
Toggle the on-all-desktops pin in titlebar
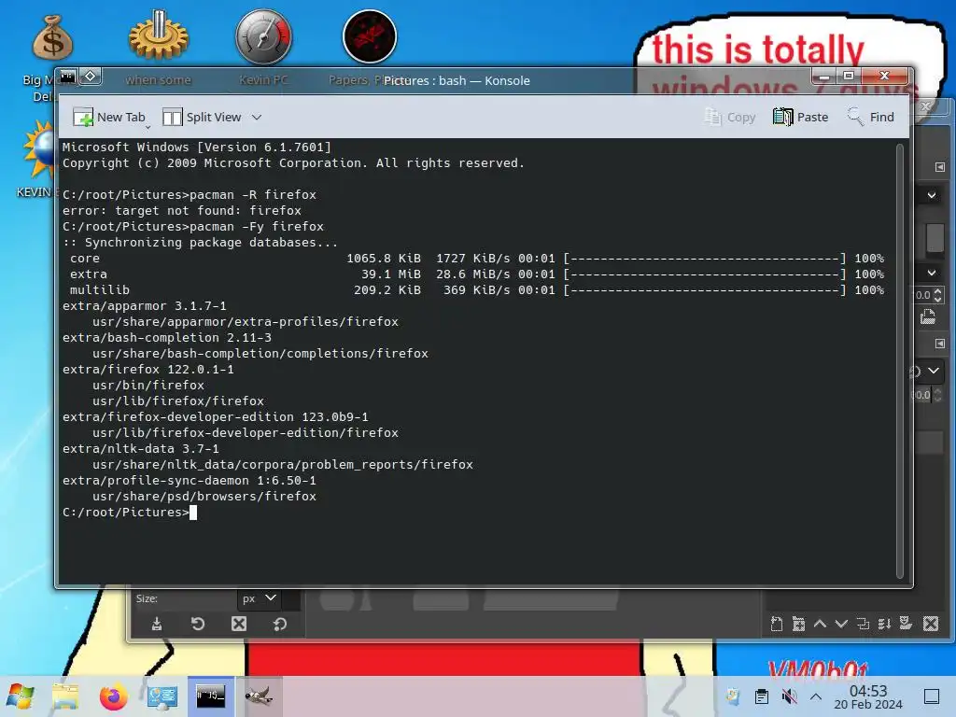[x=91, y=77]
